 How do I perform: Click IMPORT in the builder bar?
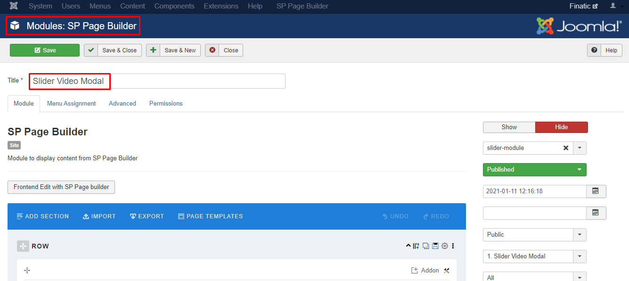[x=99, y=216]
